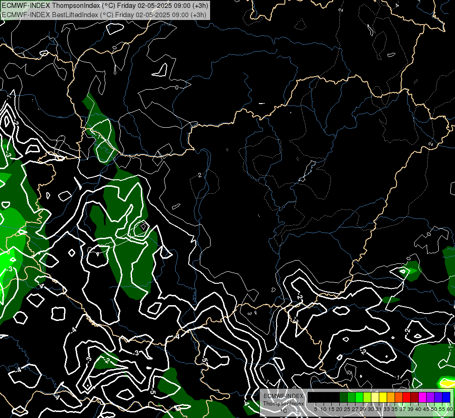Click the legend value label 40
The width and height of the screenshot is (455, 418).
[418, 409]
